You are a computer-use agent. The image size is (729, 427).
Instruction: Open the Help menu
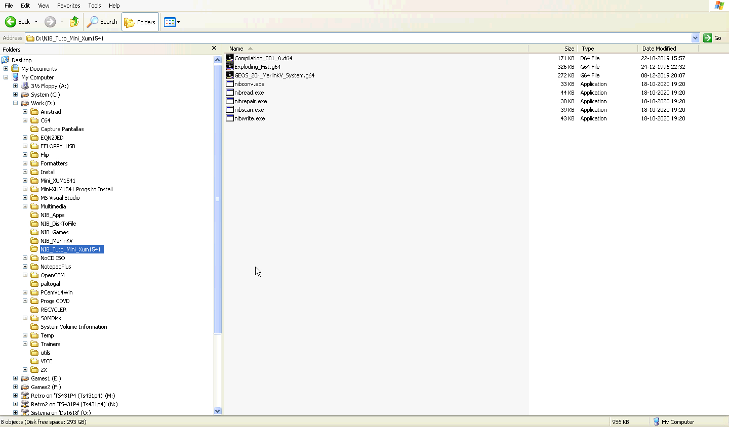114,6
